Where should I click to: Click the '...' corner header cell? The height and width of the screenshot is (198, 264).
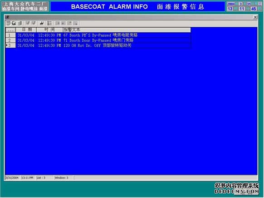point(10,30)
